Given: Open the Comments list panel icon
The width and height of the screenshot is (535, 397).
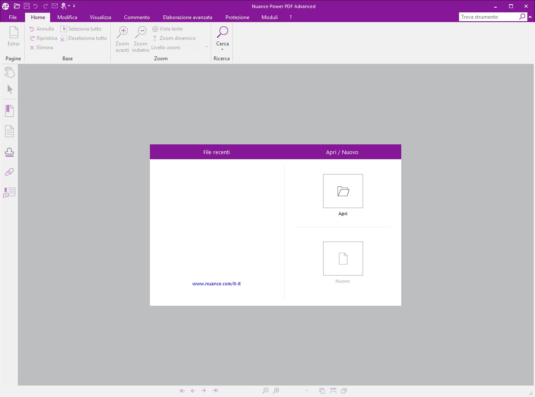Looking at the screenshot, I should pyautogui.click(x=9, y=192).
